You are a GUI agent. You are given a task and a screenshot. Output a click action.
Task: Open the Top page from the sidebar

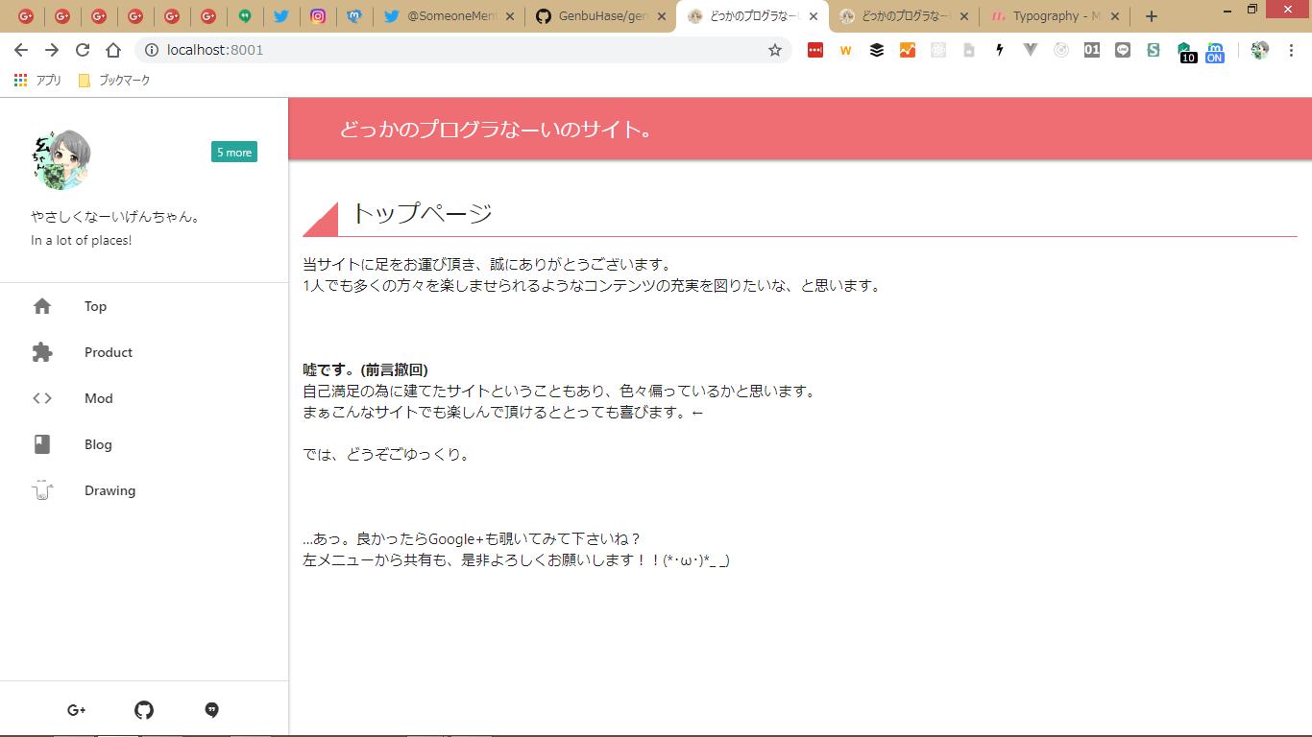144,306
